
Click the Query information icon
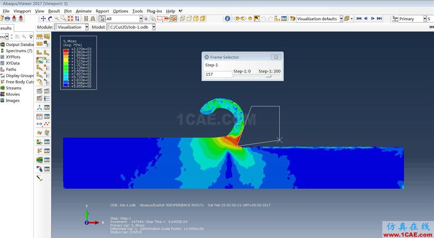pos(227,19)
